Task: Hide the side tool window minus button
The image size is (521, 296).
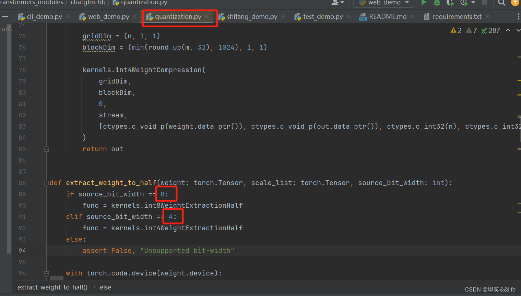Action: tap(5, 16)
